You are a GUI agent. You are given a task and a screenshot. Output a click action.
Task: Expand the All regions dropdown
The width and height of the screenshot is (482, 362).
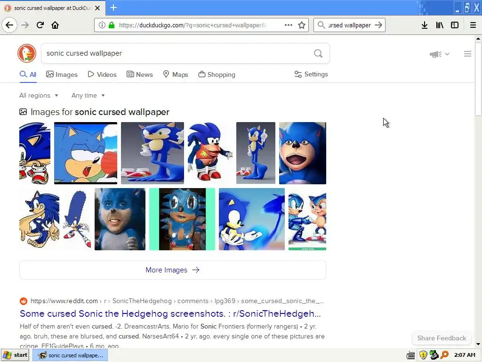[x=39, y=95]
